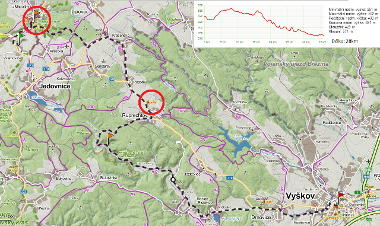Click the Lipovec village label
The width and height of the screenshot is (380, 226).
pyautogui.click(x=79, y=11)
